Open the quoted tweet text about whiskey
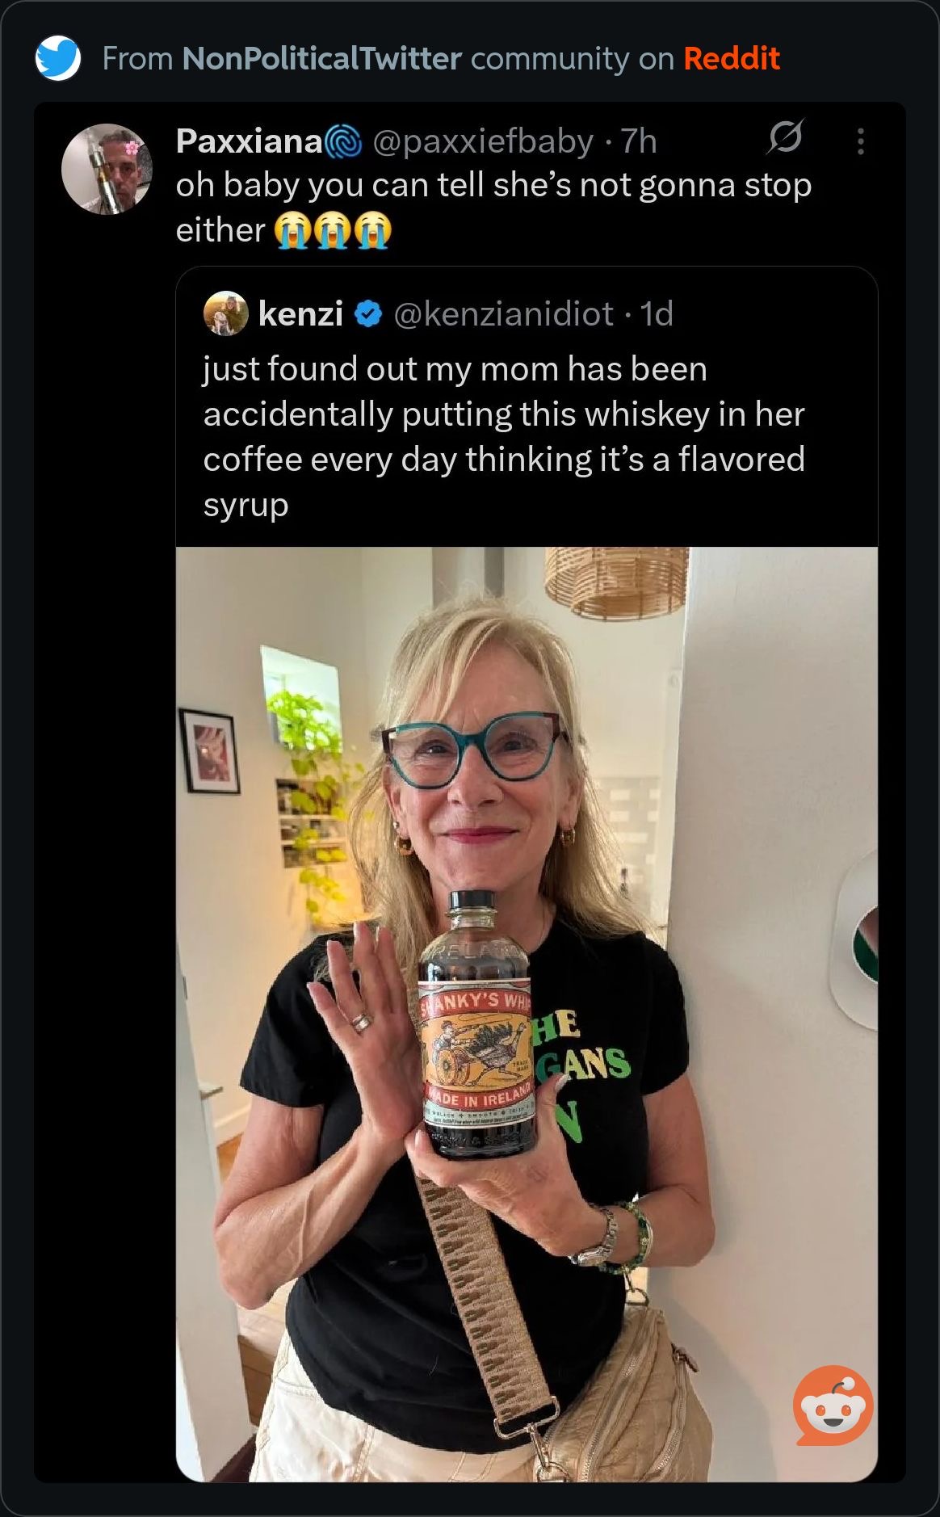The width and height of the screenshot is (940, 1517). 503,436
